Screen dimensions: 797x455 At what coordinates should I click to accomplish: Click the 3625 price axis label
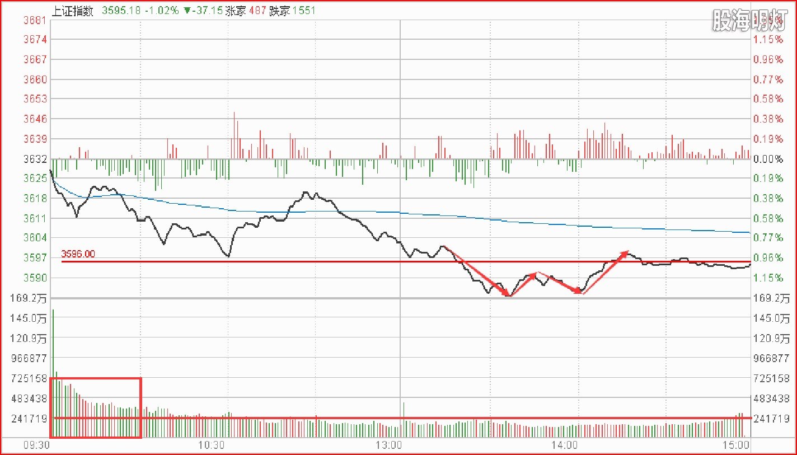click(36, 178)
